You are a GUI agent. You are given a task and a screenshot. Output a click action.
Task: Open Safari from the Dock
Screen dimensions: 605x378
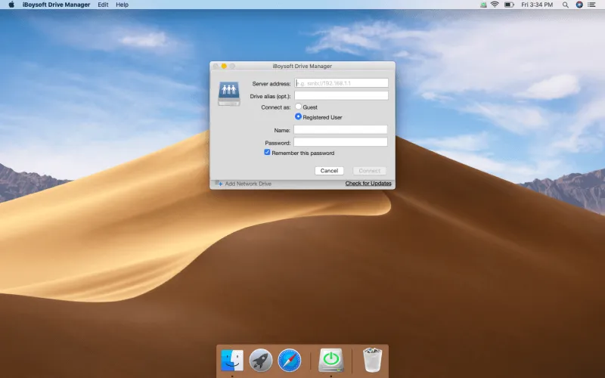point(290,361)
